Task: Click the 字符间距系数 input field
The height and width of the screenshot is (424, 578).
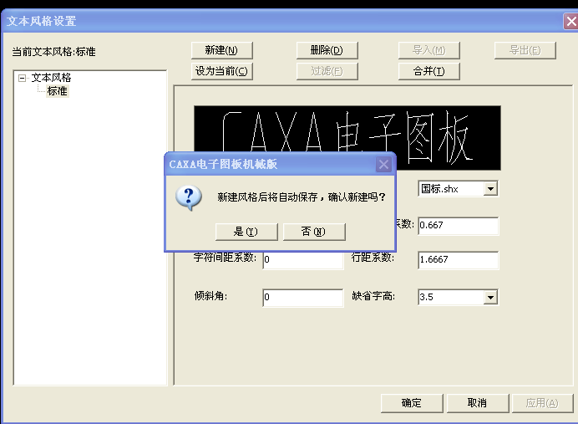Action: (303, 260)
